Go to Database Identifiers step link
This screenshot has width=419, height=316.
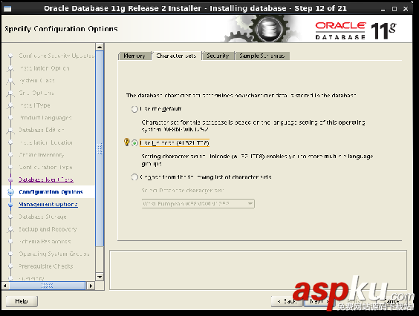pos(46,180)
